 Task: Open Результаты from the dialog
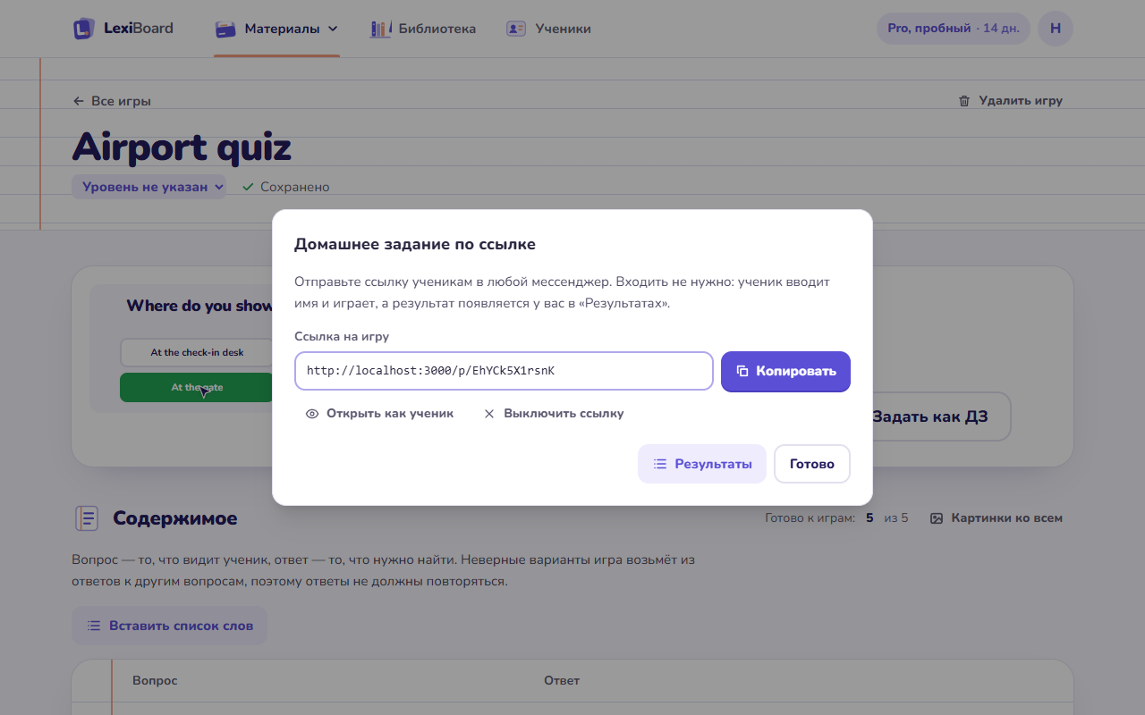tap(702, 464)
